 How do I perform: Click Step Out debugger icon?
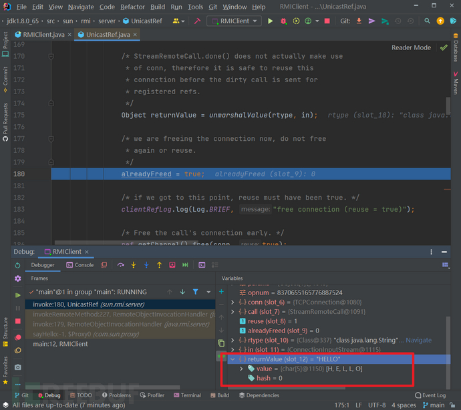160,265
